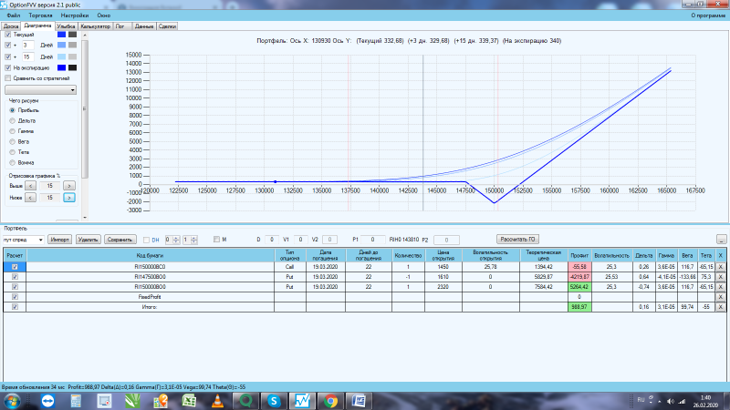Viewport: 730px width, 410px height.
Task: Open Word document taskbar icon
Action: pos(359,401)
